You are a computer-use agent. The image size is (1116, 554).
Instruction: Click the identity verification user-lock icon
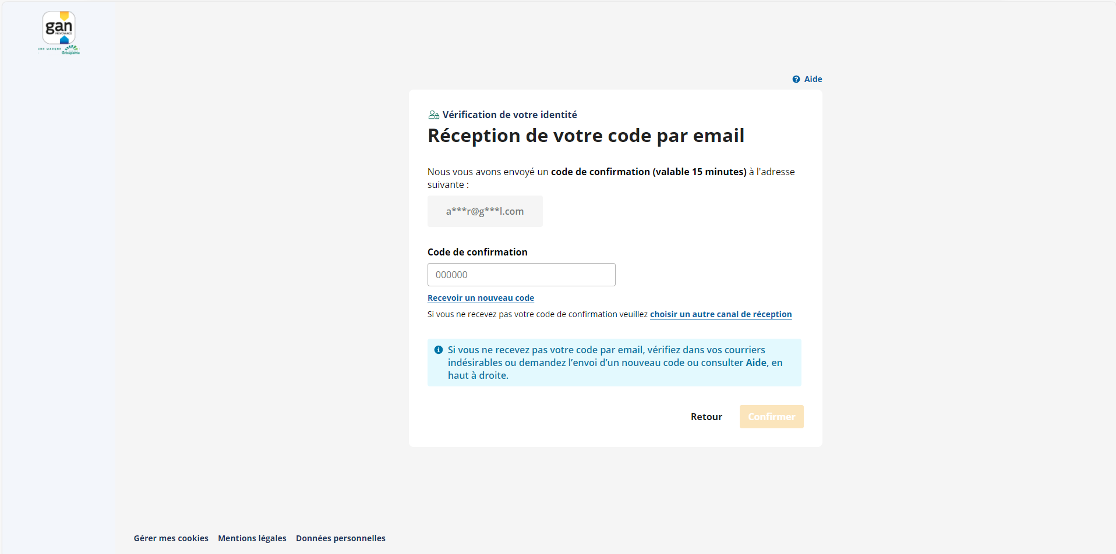433,115
